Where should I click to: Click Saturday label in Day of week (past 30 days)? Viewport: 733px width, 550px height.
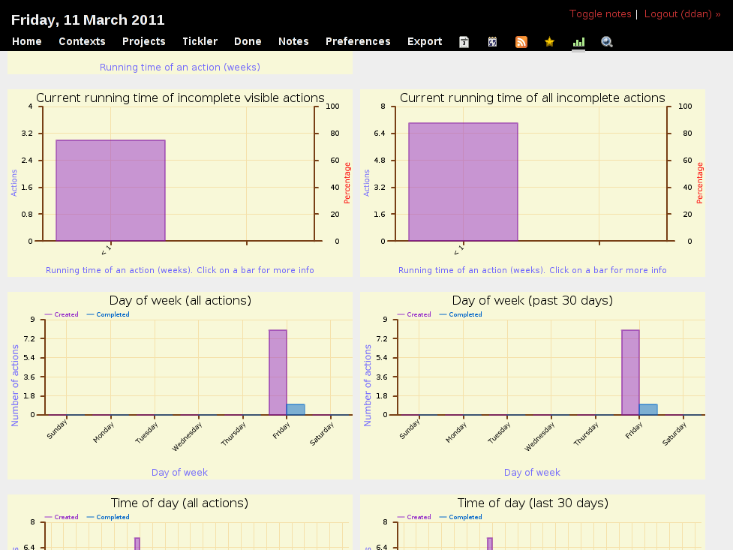[x=674, y=434]
